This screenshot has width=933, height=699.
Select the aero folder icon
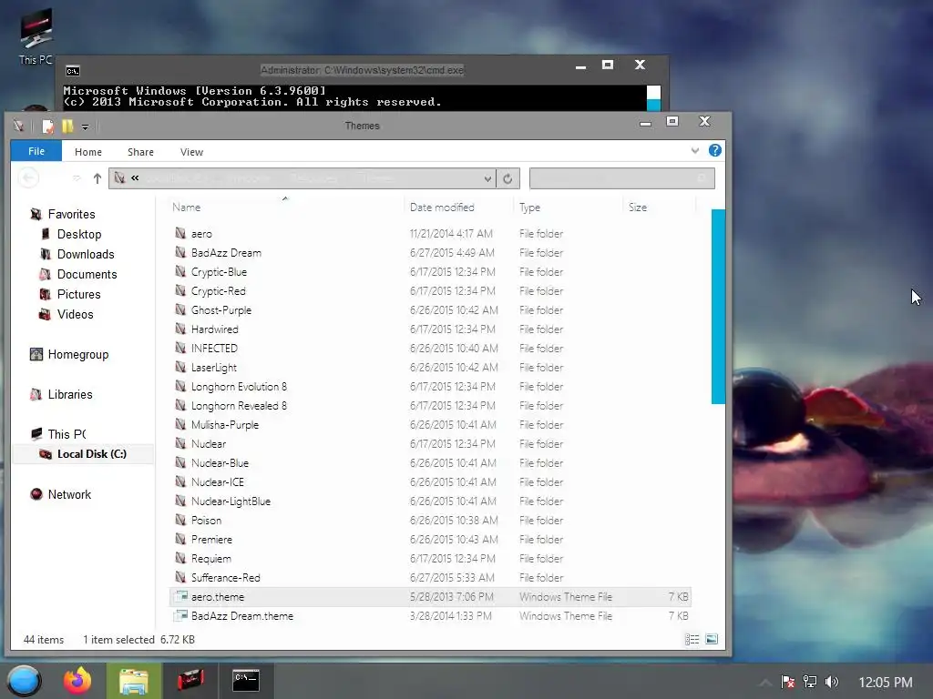pyautogui.click(x=181, y=233)
